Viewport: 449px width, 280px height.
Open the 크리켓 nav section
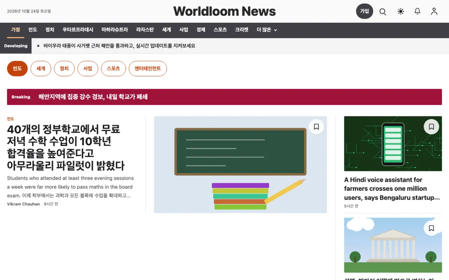click(x=242, y=30)
